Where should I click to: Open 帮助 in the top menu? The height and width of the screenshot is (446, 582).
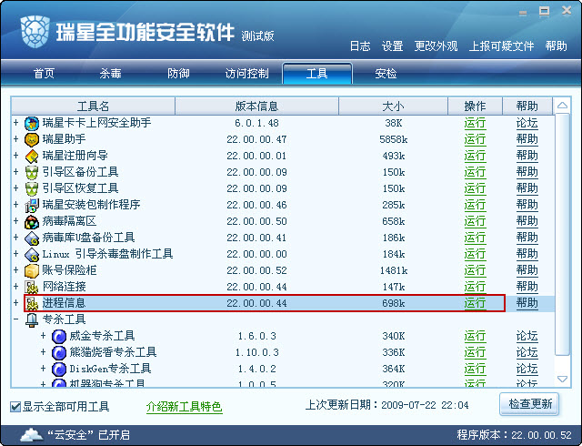556,46
